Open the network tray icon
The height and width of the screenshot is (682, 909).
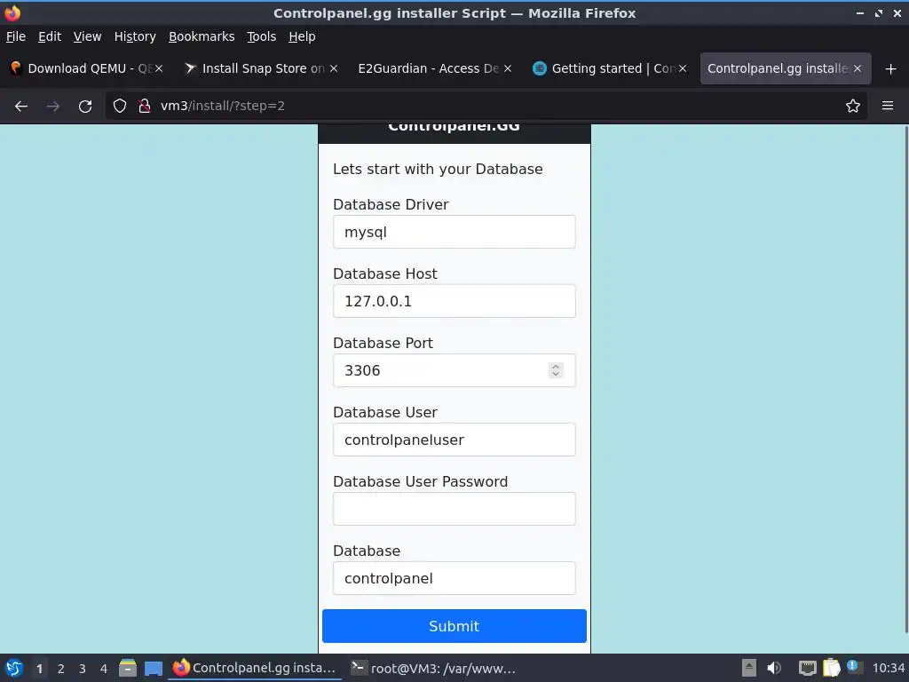click(807, 668)
